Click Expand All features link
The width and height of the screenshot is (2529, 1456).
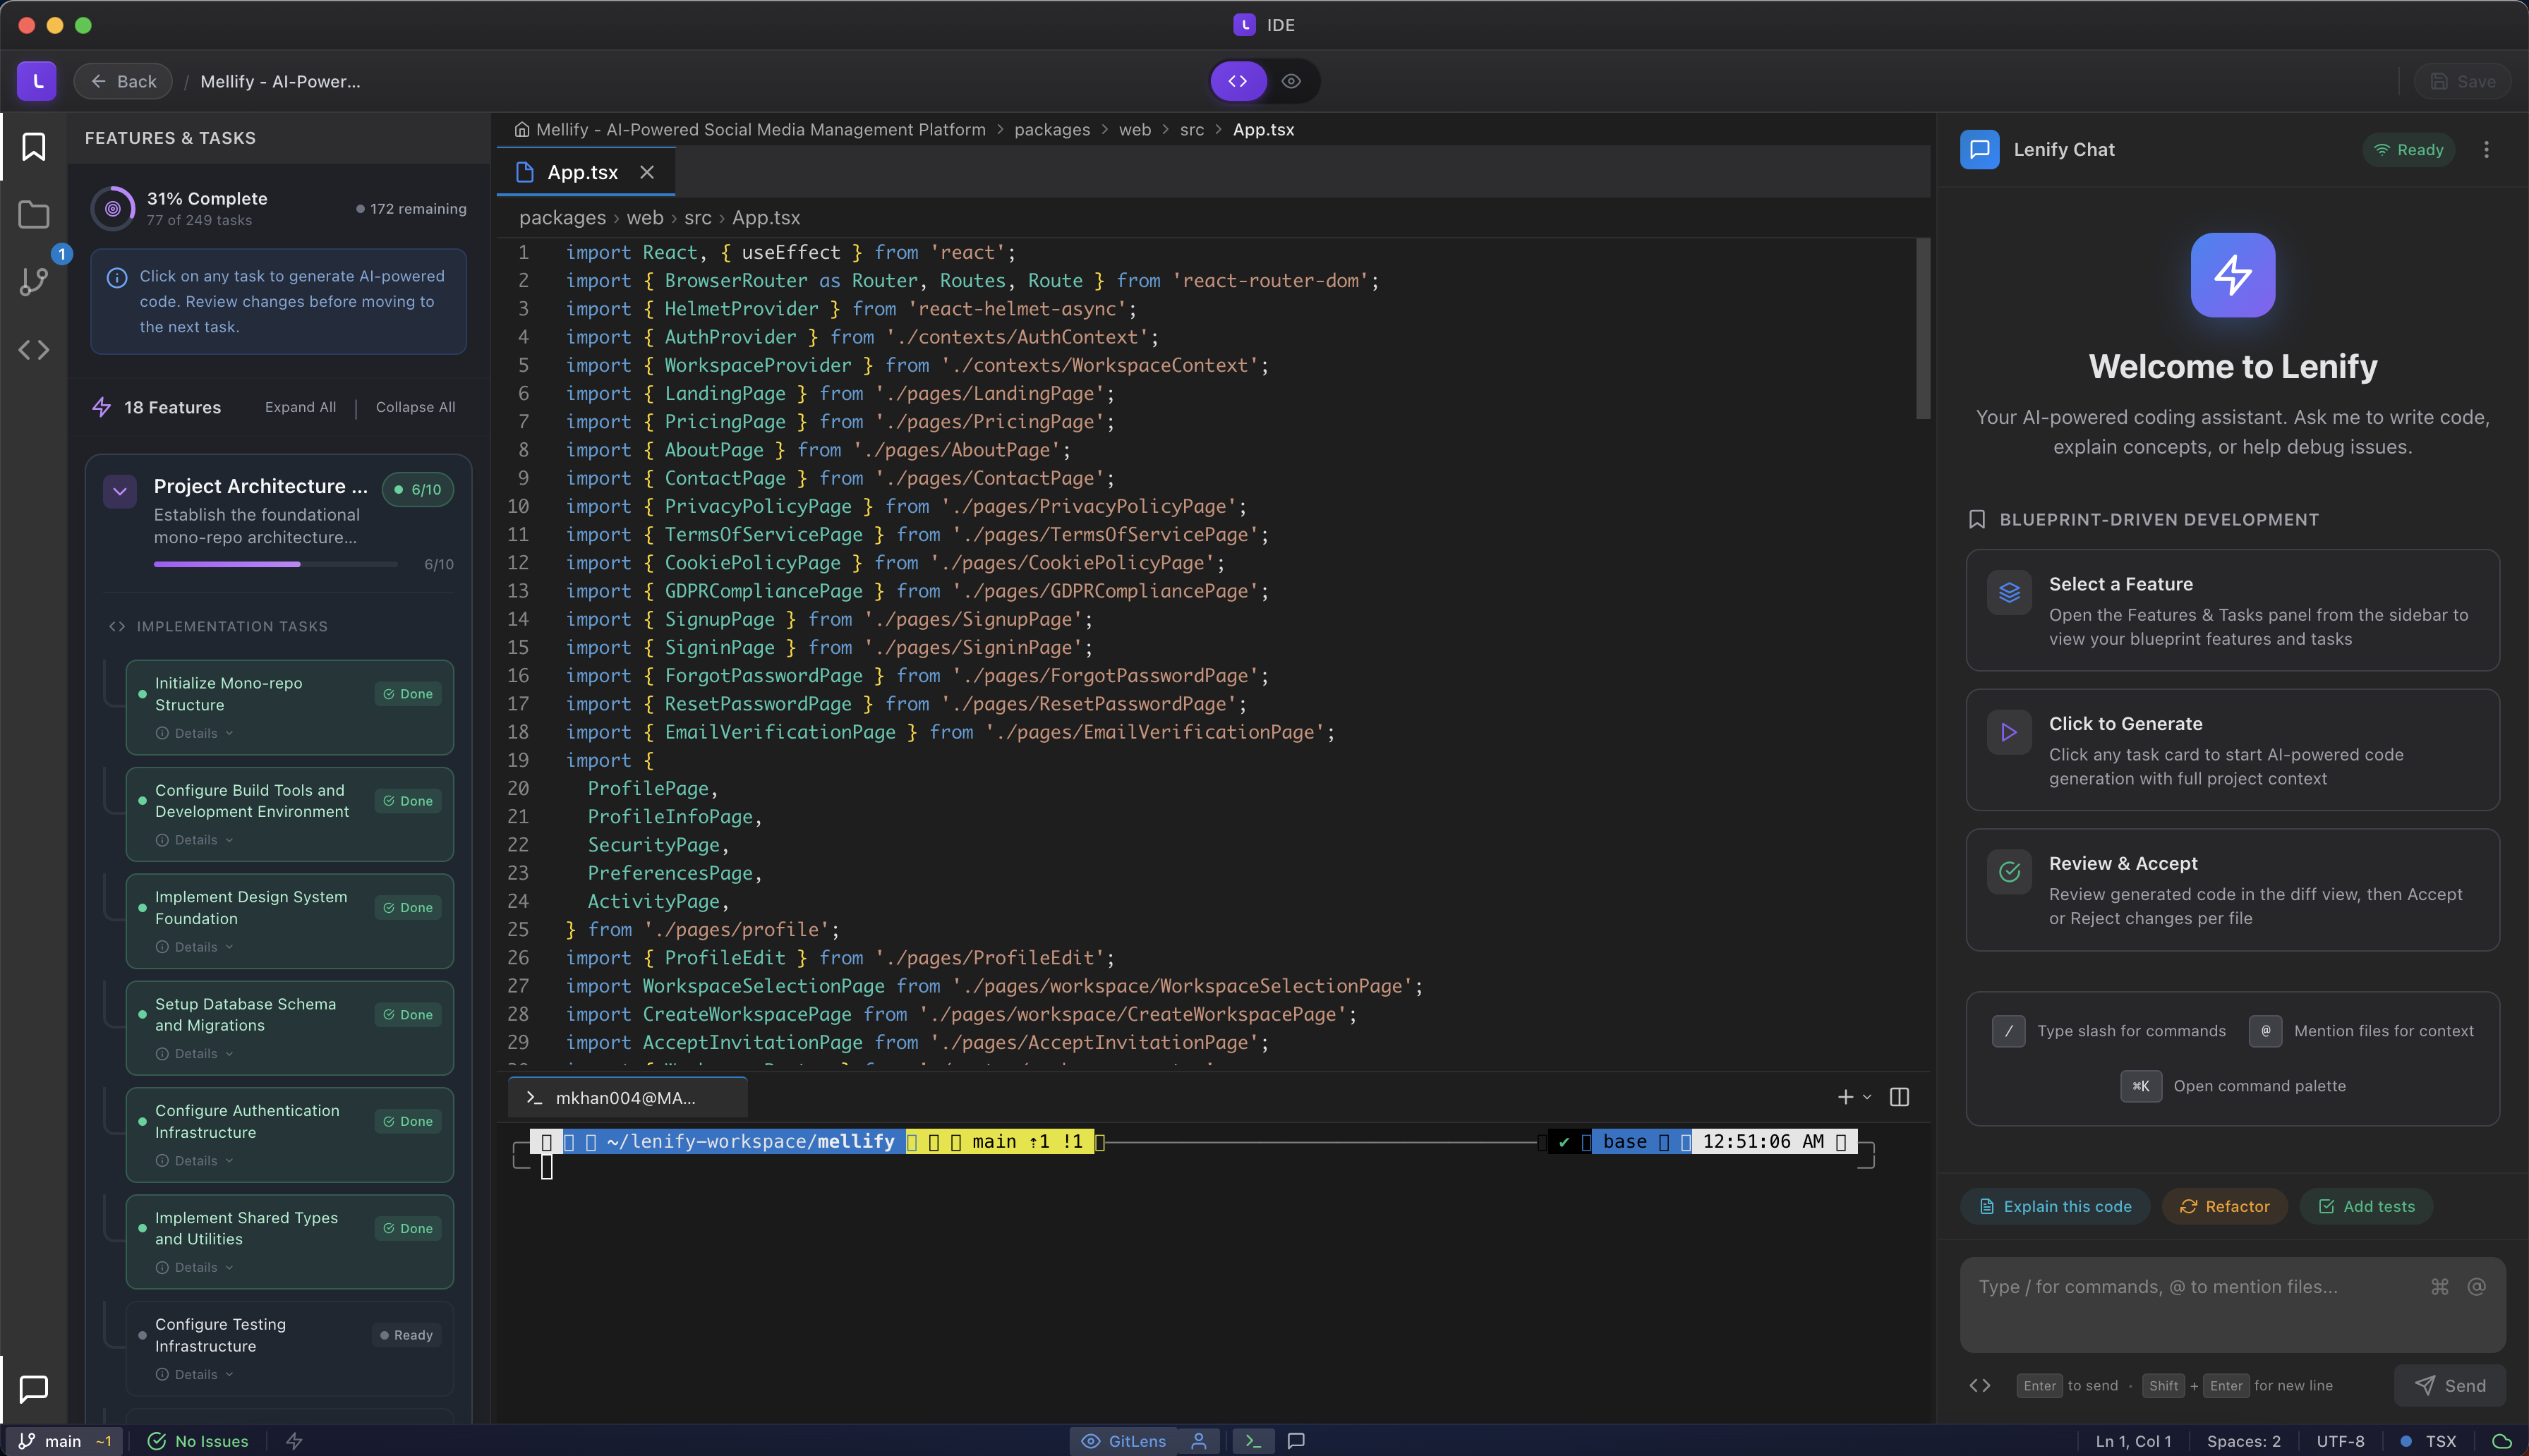coord(300,407)
